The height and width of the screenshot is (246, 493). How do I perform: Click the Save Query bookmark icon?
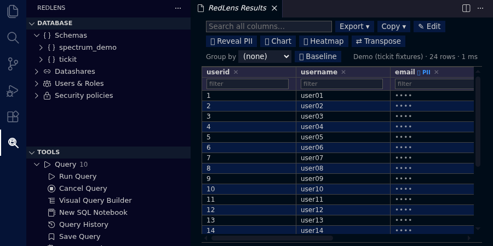coord(51,237)
